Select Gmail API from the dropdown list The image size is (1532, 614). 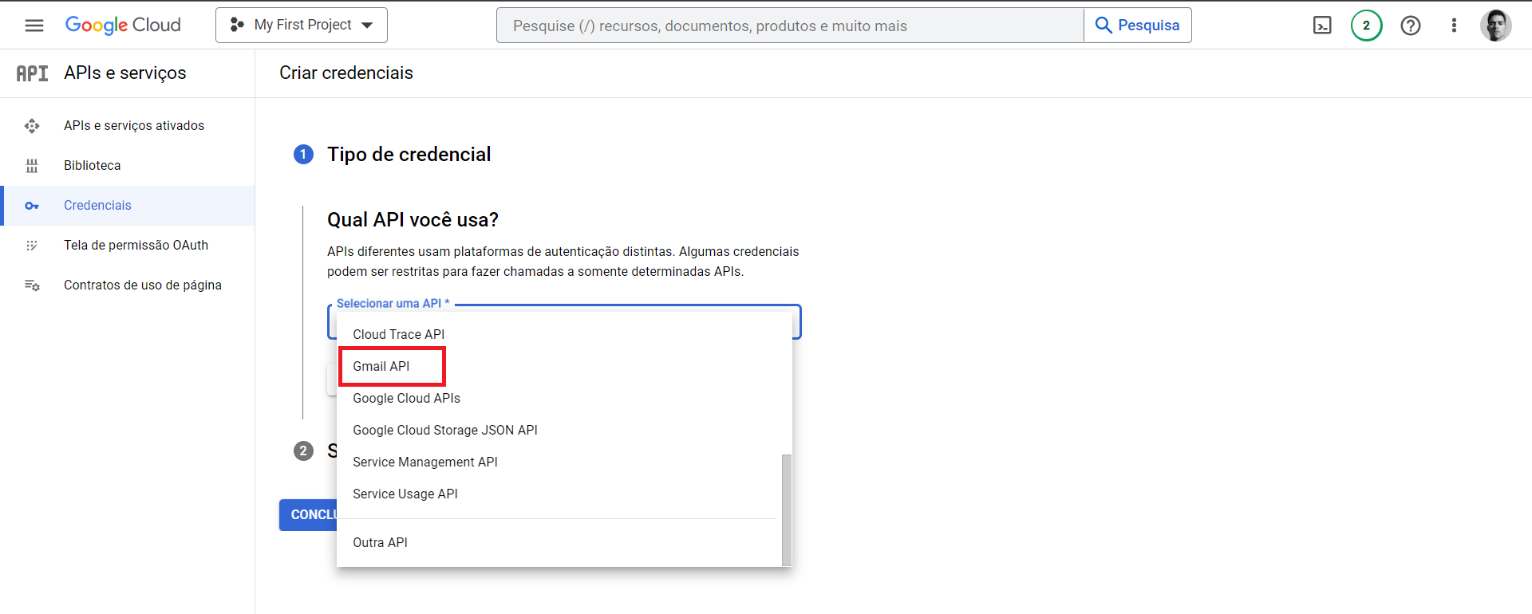pyautogui.click(x=381, y=366)
